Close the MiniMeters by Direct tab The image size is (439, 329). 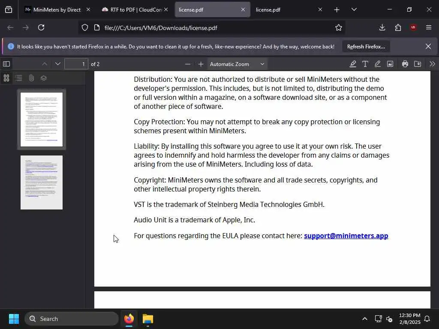pos(88,10)
